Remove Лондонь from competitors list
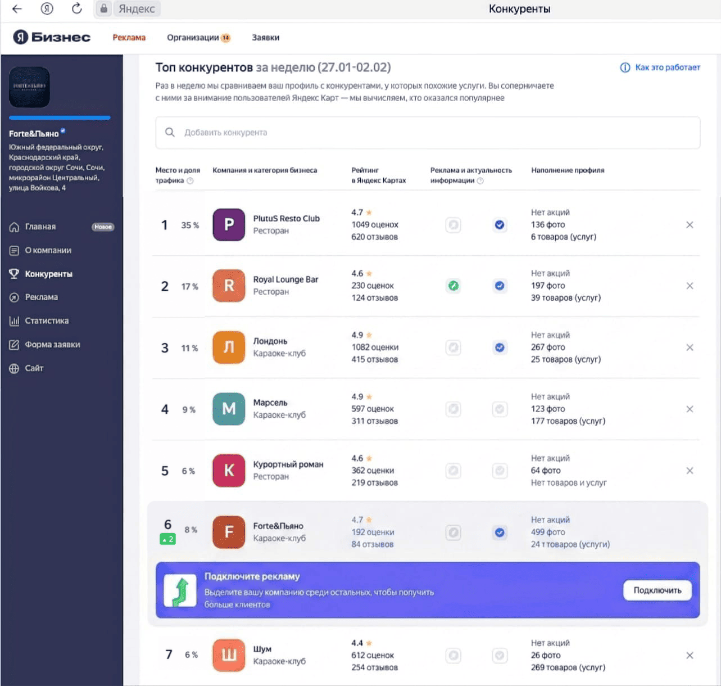 point(690,347)
